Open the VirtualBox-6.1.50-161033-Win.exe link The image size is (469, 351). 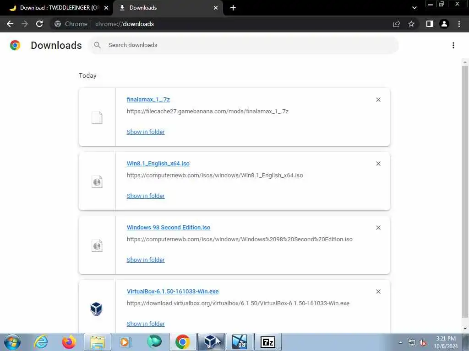tap(173, 291)
